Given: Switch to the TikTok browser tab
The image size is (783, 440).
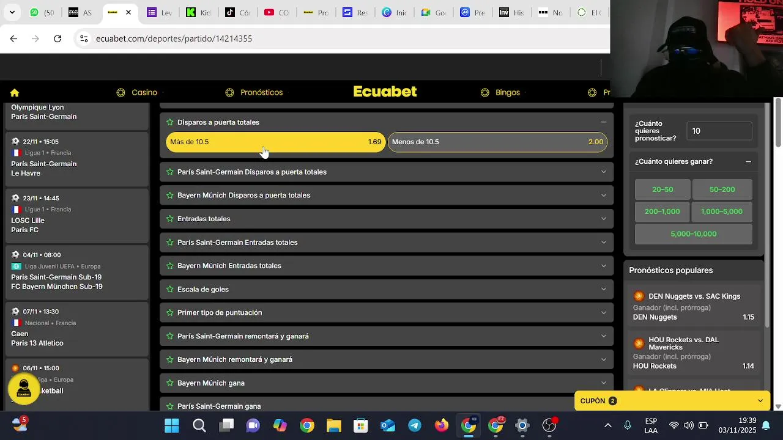Looking at the screenshot, I should coord(237,12).
